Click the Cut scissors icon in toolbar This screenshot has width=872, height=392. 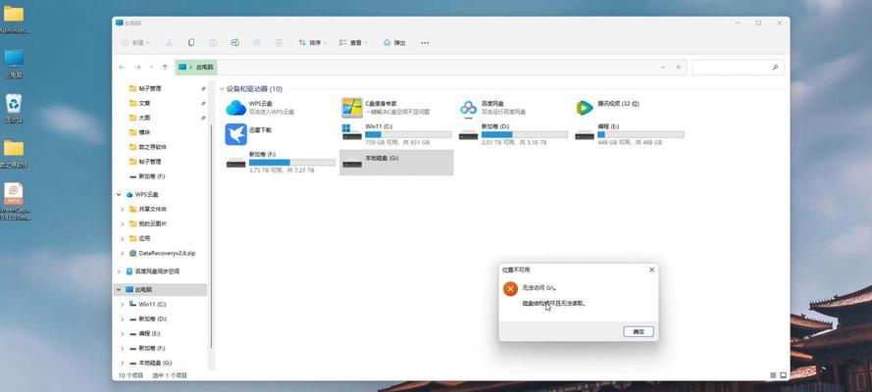tap(169, 43)
